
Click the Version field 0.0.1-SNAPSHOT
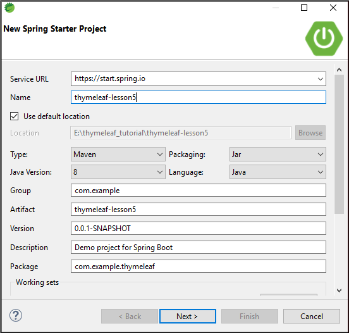click(199, 229)
